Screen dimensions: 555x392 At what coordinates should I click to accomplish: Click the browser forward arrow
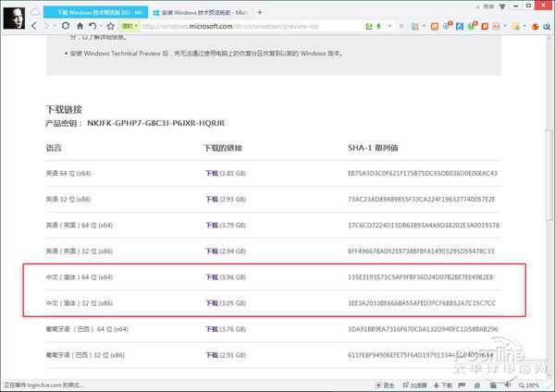tap(46, 26)
